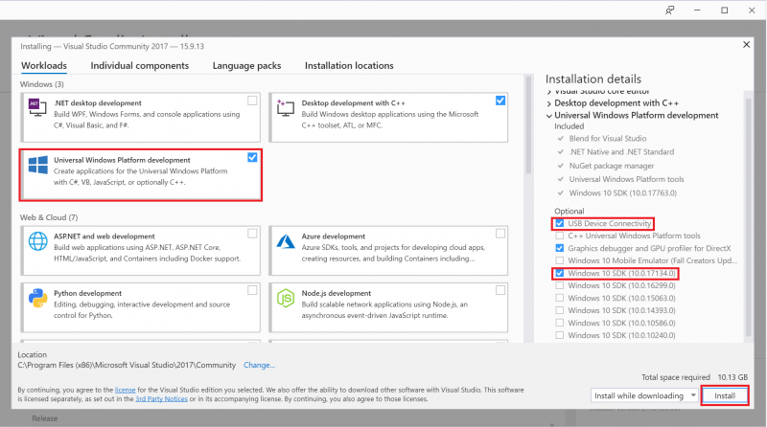Image resolution: width=767 pixels, height=427 pixels.
Task: Check the ASP.NET and web development workload
Action: [x=252, y=234]
